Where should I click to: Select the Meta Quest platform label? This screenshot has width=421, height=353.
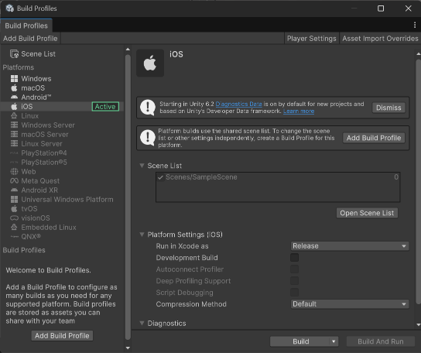[40, 181]
